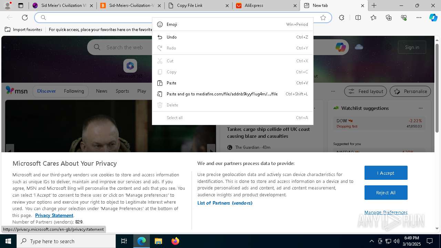
Task: Open Personalise button
Action: point(410,91)
